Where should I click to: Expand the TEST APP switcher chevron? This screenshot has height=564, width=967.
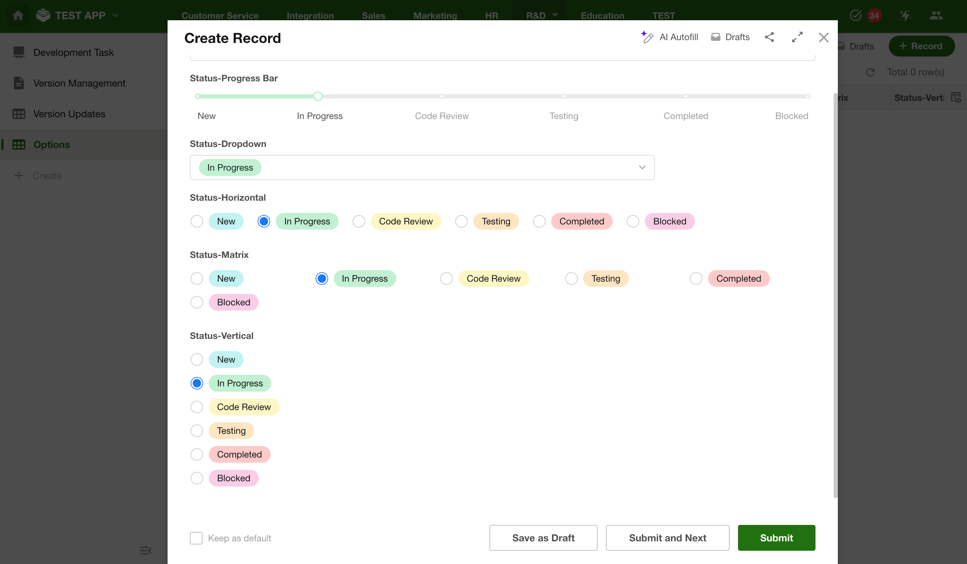tap(116, 15)
